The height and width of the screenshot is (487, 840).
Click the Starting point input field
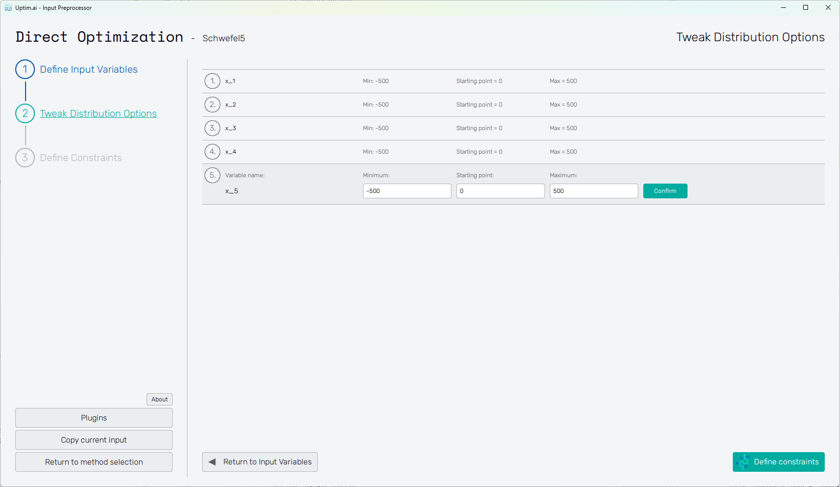[x=500, y=191]
